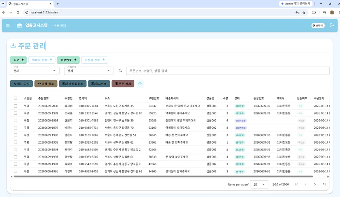Open a new browser tab
The width and height of the screenshot is (340, 197).
(58, 4)
